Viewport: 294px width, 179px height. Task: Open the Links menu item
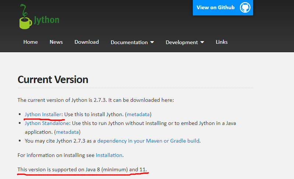[222, 42]
